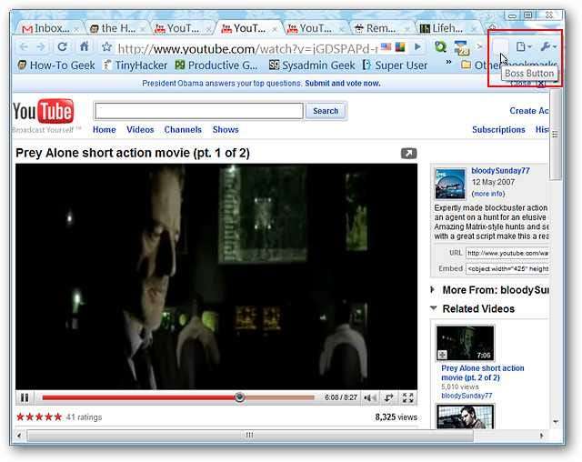
Task: Click the page scroll down arrow
Action: 556,422
